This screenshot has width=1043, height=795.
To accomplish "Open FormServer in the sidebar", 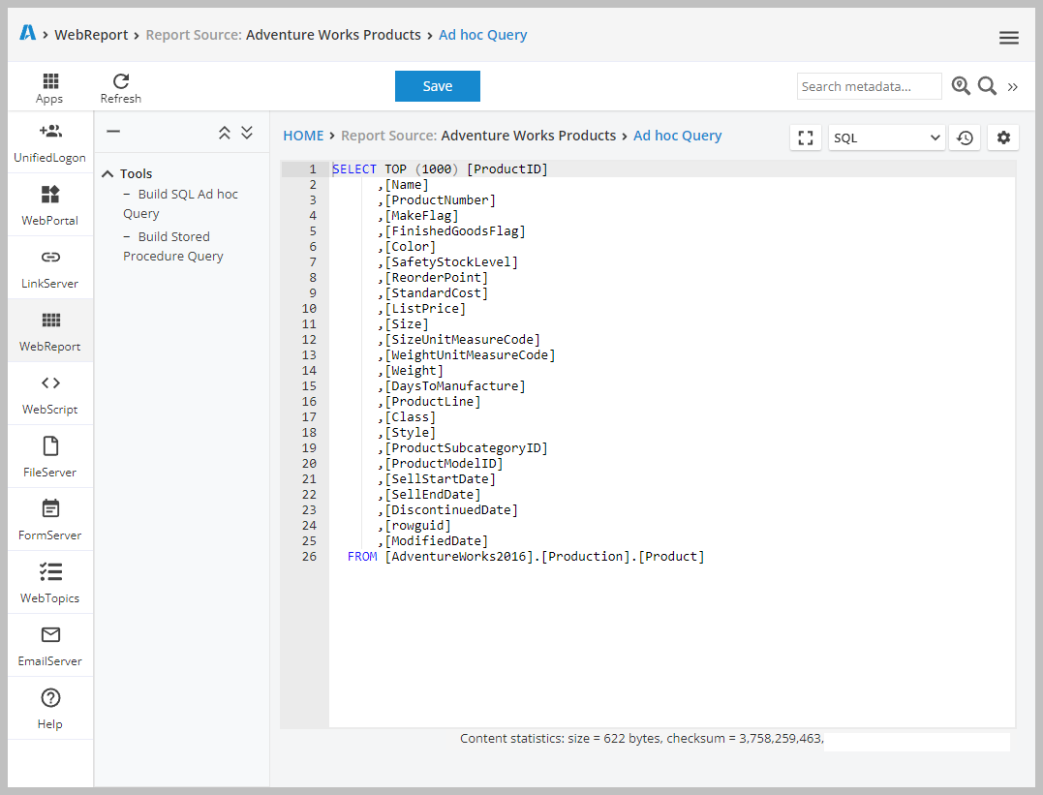I will (x=50, y=520).
